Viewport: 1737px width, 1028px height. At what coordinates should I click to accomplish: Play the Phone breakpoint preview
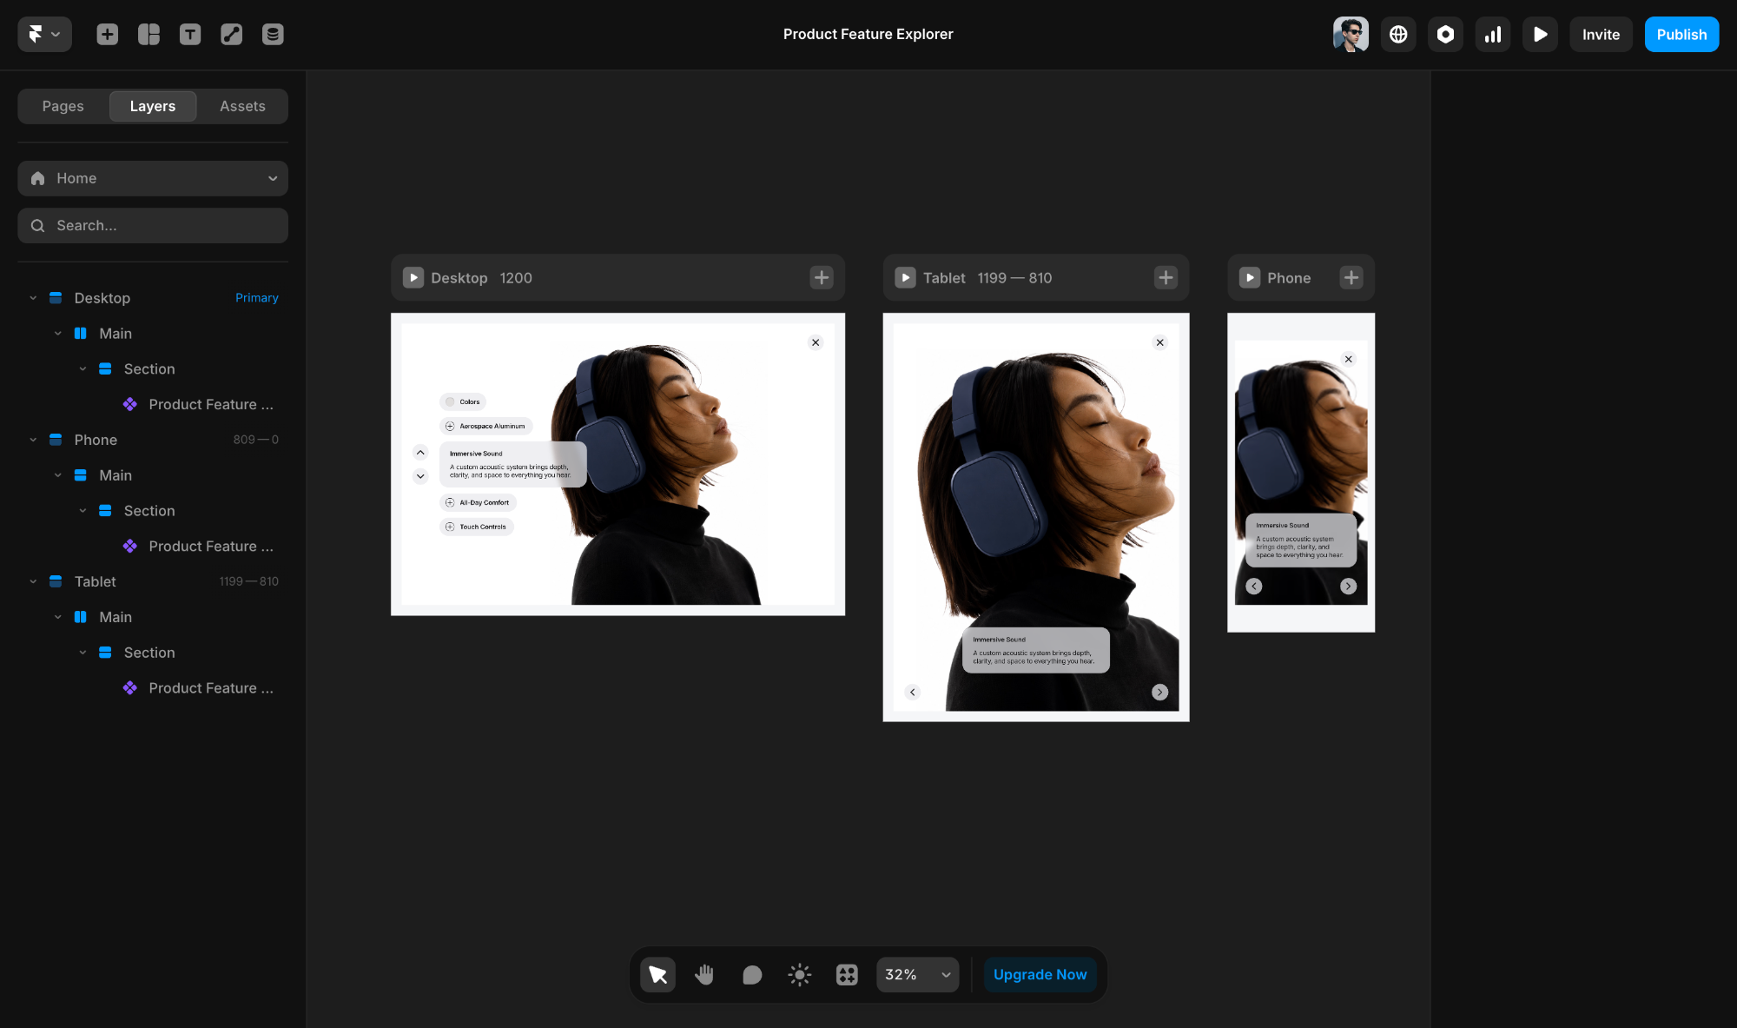(x=1249, y=278)
